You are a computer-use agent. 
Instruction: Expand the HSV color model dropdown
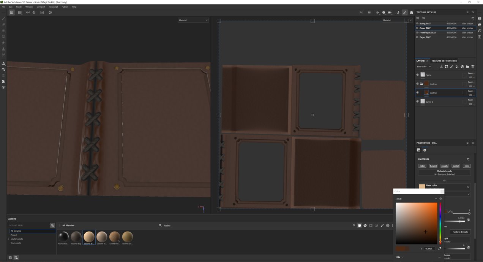(399, 257)
